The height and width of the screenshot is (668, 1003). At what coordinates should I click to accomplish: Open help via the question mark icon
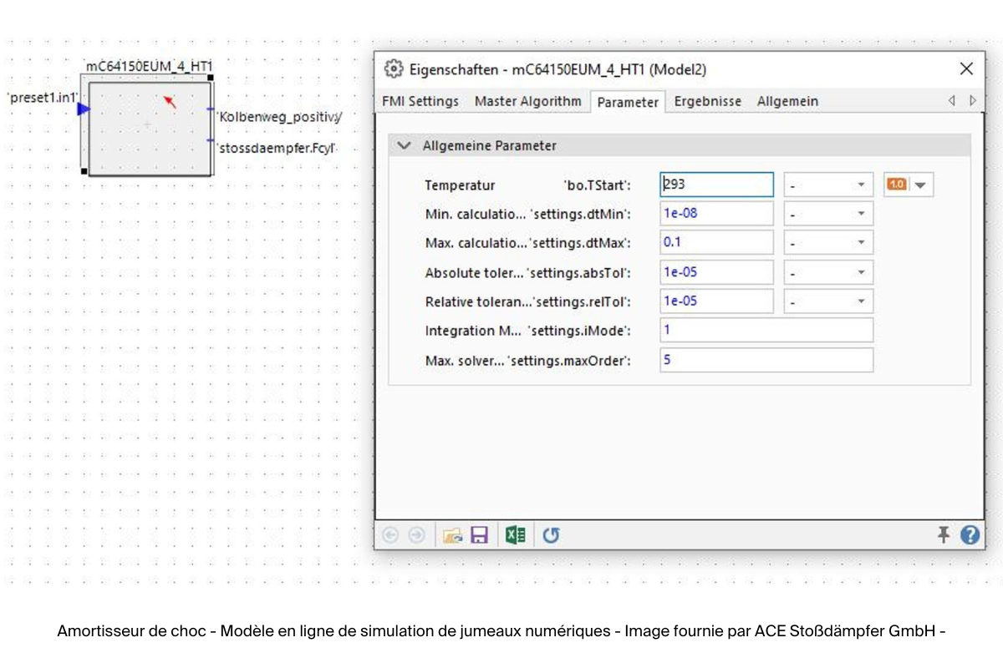click(x=970, y=534)
